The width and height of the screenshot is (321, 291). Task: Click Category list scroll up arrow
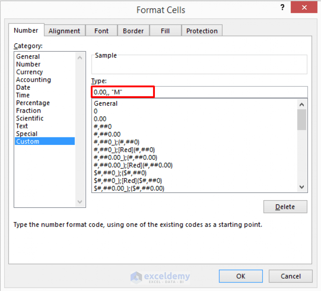tap(80, 58)
